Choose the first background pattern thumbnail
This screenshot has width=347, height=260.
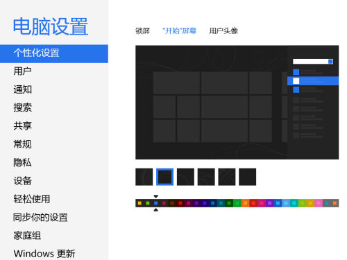(144, 177)
